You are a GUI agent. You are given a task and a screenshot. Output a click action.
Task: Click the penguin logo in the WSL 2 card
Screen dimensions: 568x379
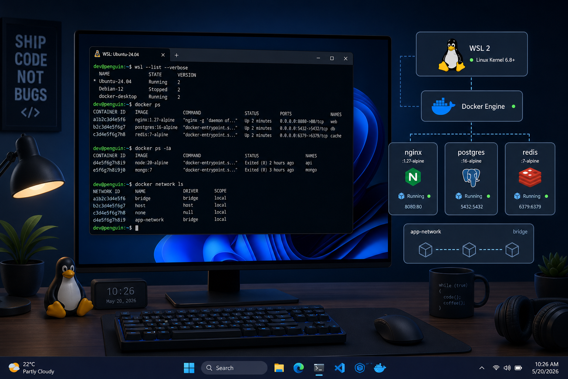point(452,55)
